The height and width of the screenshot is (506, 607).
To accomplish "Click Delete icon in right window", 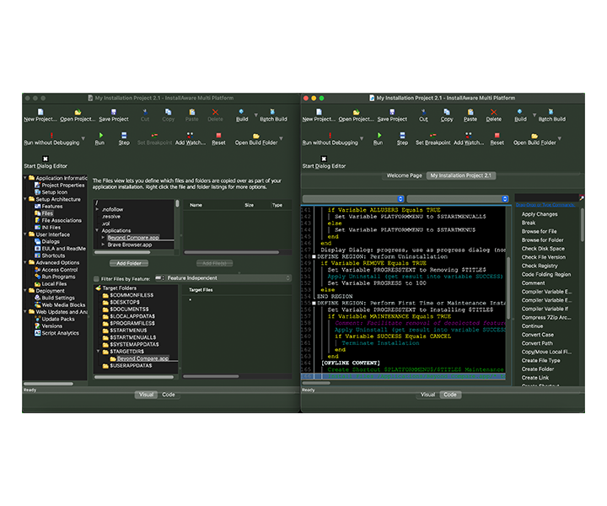I will [x=493, y=112].
